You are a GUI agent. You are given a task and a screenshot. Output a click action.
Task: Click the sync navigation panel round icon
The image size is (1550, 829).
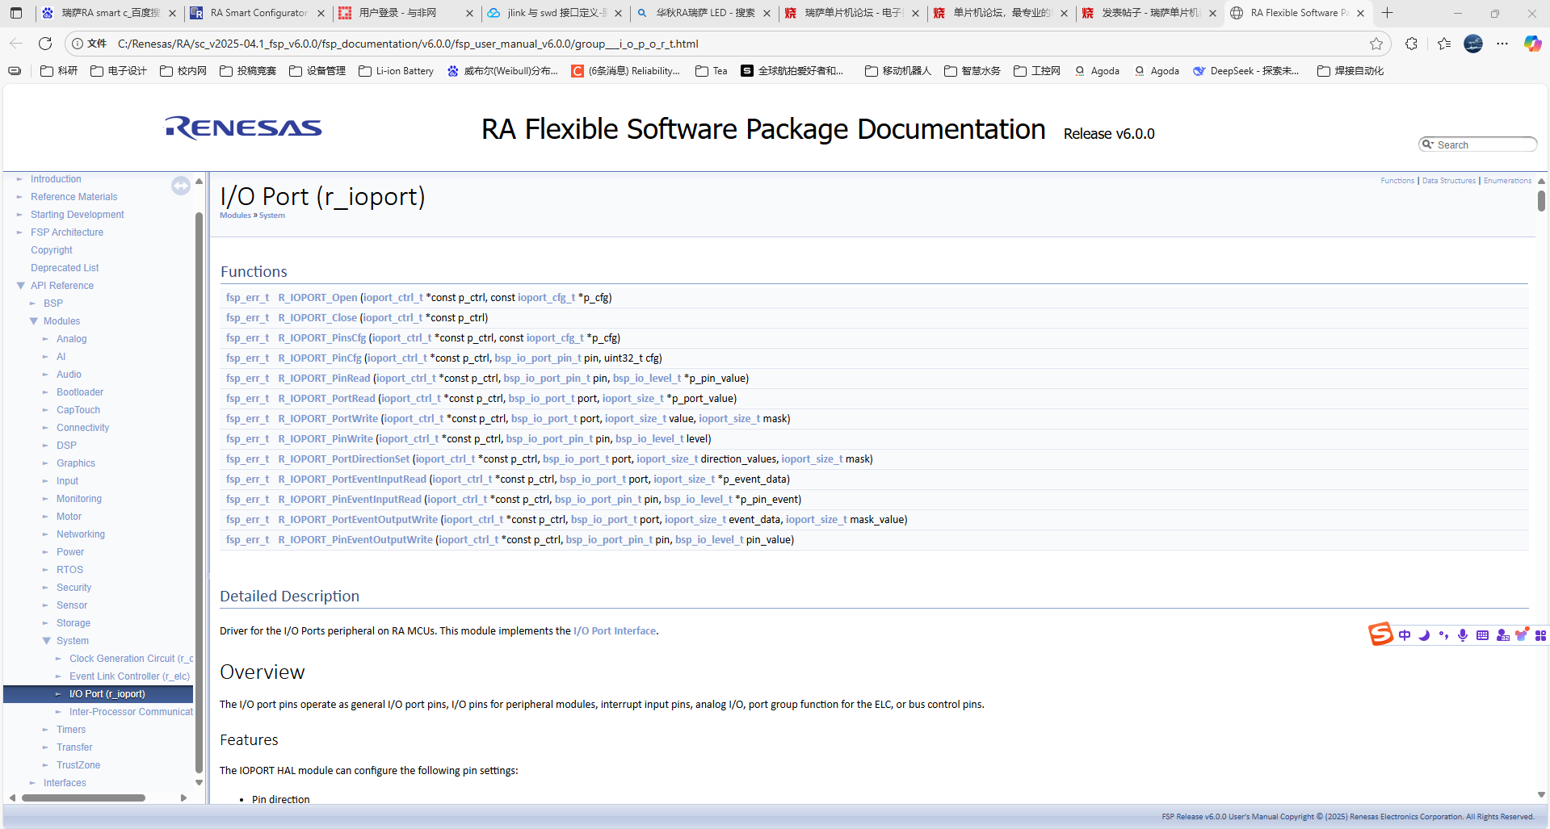tap(181, 186)
